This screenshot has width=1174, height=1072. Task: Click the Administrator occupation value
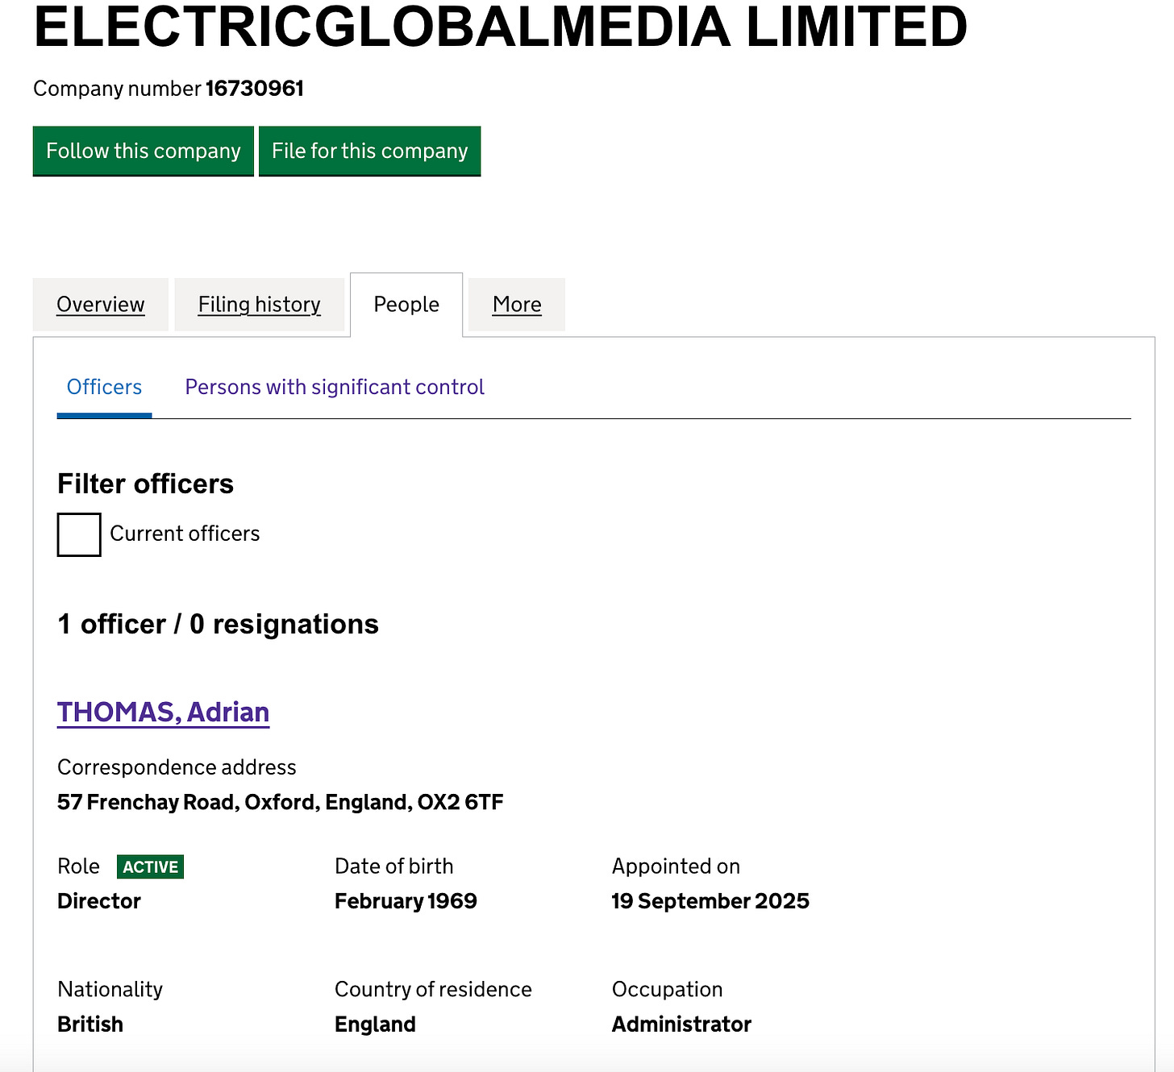pos(681,1024)
